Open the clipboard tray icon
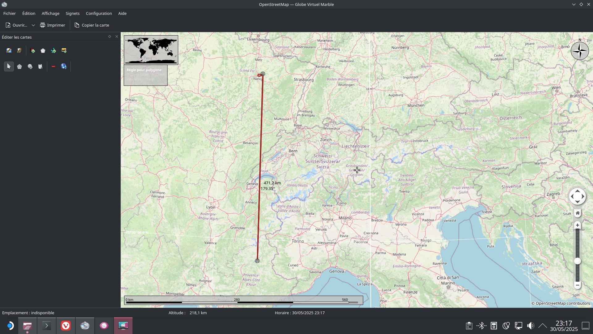This screenshot has width=593, height=334. click(469, 326)
